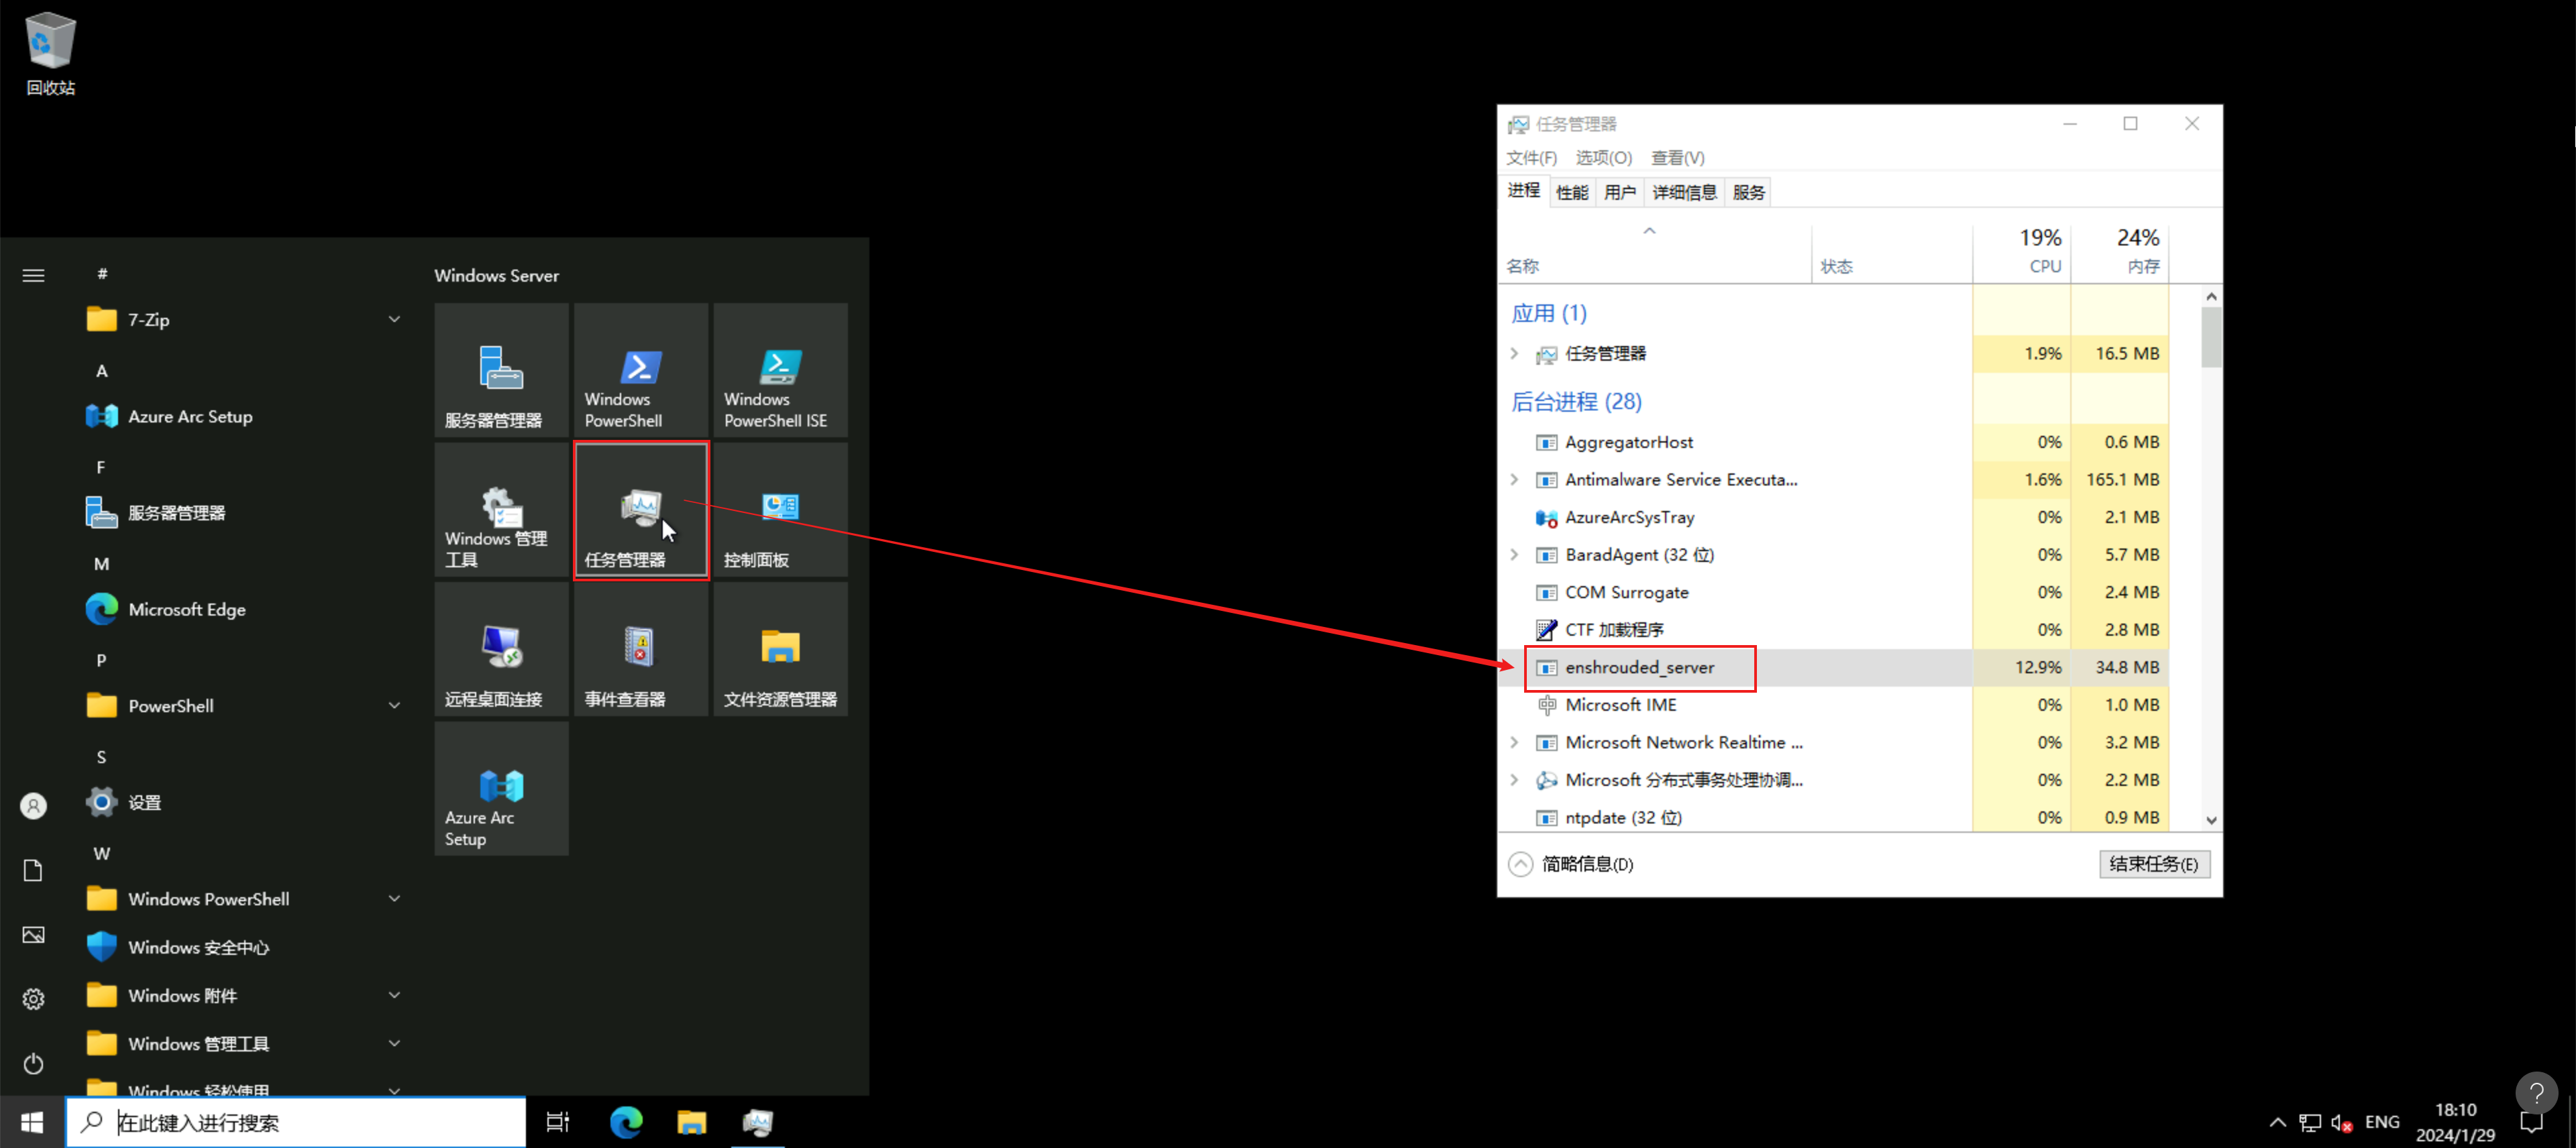2576x1148 pixels.
Task: Open Documents icon in the Start sidebar
Action: click(33, 871)
